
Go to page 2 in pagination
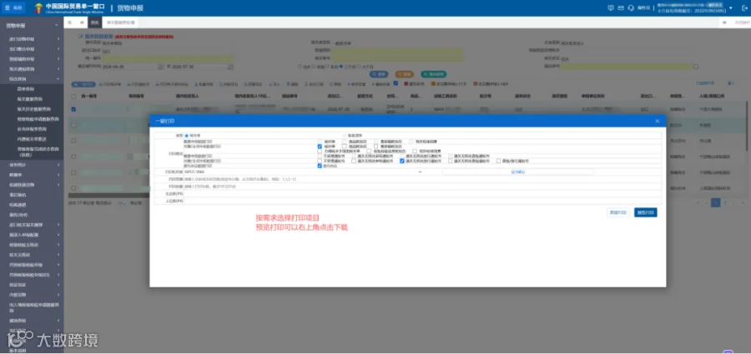click(x=725, y=203)
